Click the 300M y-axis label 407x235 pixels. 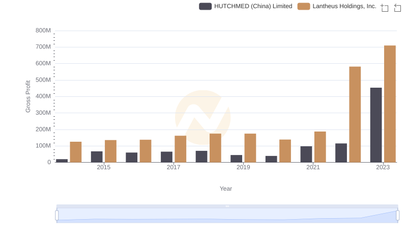click(43, 113)
